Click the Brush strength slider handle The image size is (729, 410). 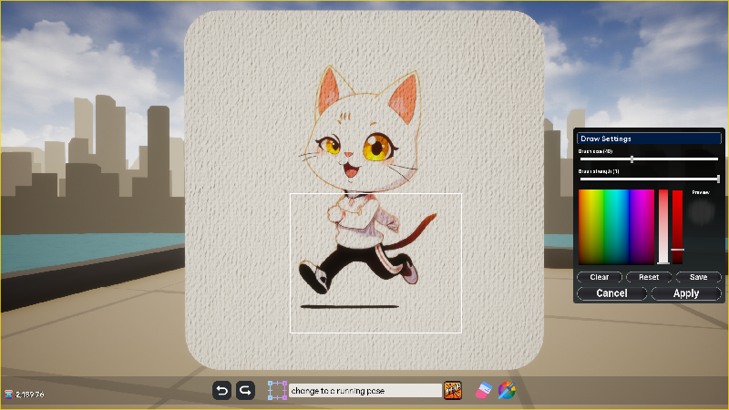tap(718, 179)
